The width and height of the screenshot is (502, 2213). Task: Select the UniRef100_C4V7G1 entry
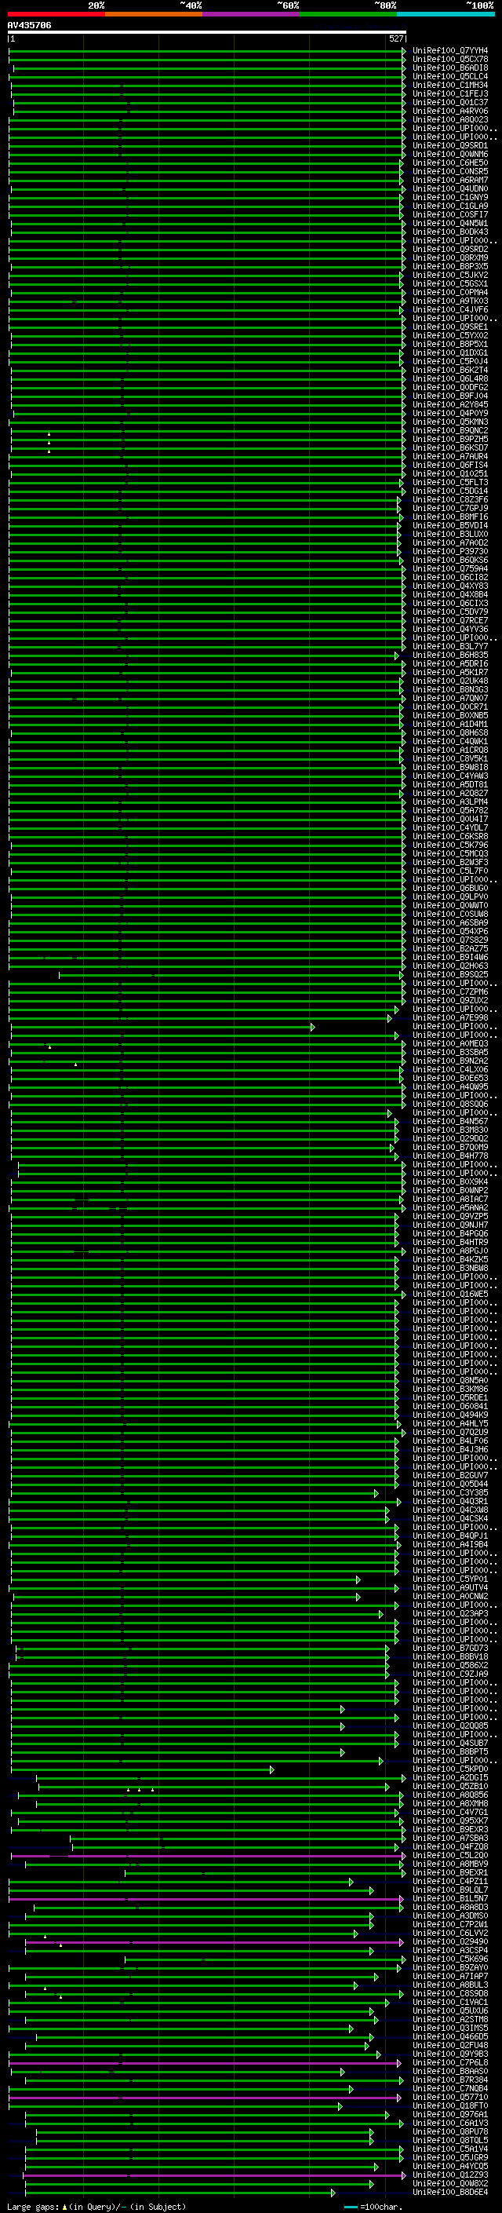point(450,1812)
